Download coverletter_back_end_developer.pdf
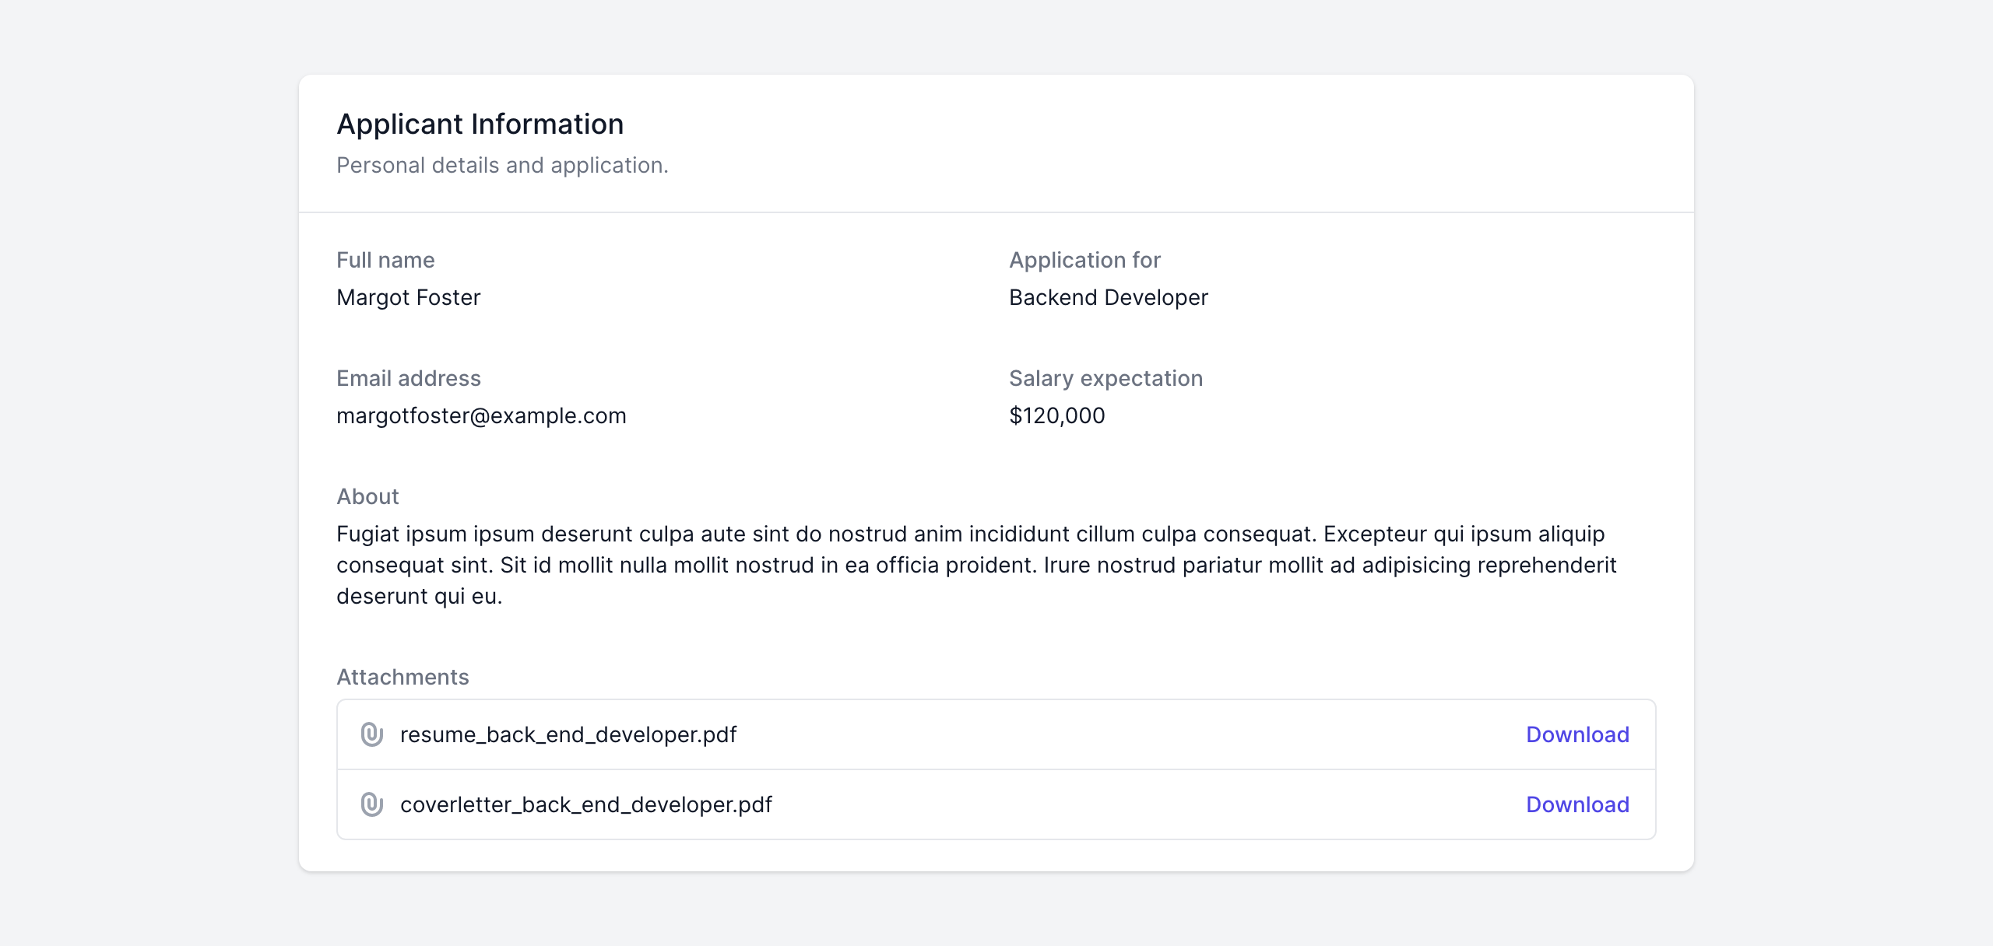Viewport: 1993px width, 946px height. tap(1577, 804)
